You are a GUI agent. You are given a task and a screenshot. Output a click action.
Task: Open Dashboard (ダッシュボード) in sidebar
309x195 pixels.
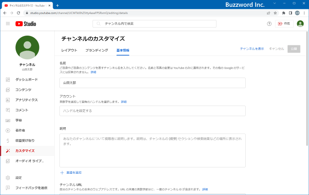28,80
